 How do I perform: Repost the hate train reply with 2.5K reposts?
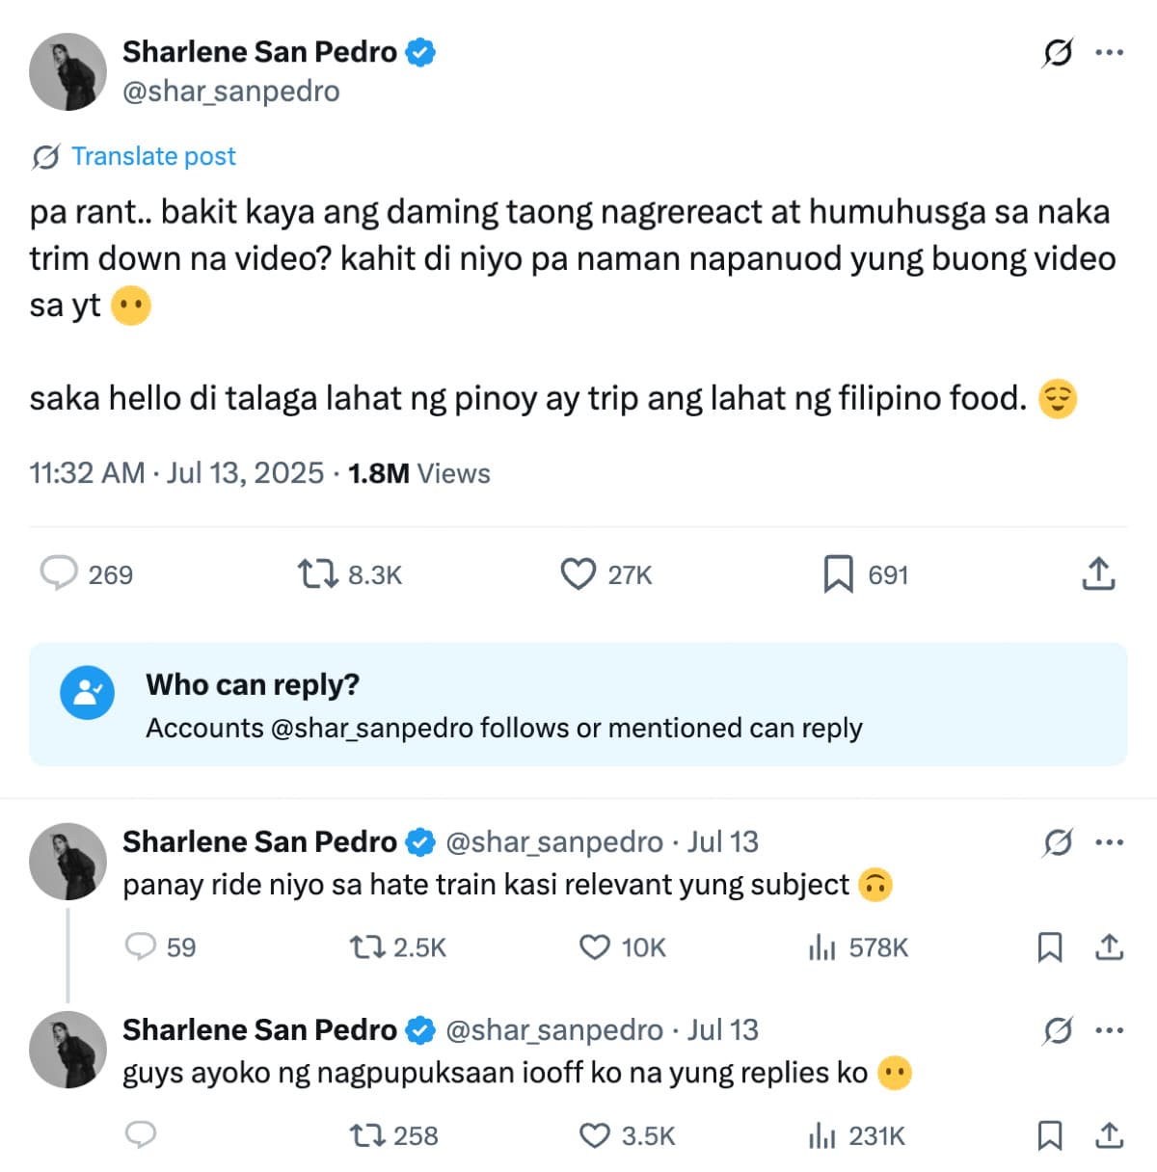pos(366,947)
